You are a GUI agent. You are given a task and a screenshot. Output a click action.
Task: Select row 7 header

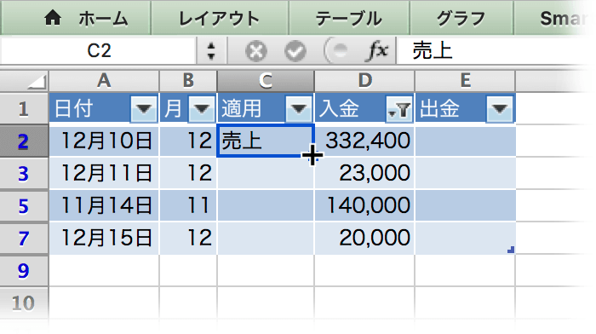[x=24, y=238]
